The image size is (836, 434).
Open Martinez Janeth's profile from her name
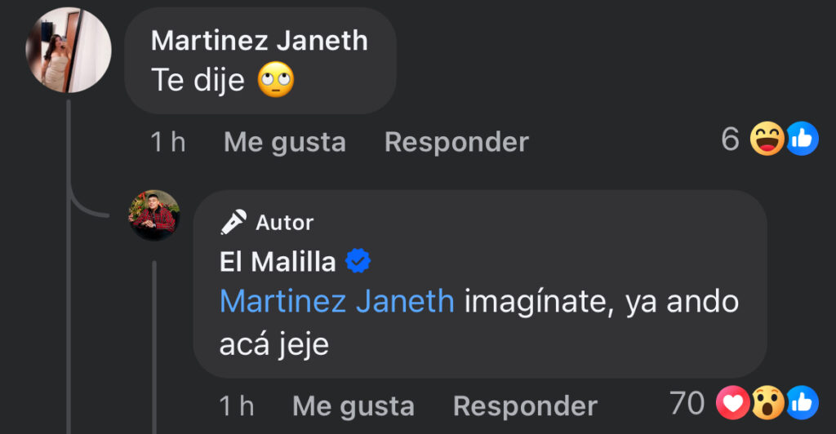260,41
